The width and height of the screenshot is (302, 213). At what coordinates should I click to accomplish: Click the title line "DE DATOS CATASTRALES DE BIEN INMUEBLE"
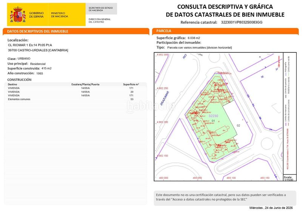pyautogui.click(x=225, y=15)
